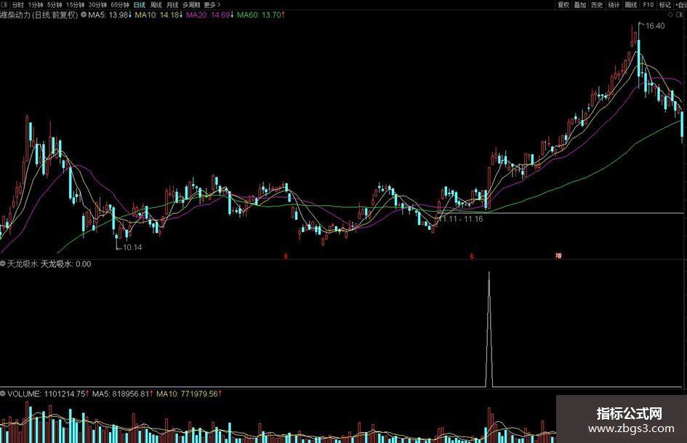Screen dimensions: 687x443
Task: Click the 10.14 low price label
Action: (x=132, y=247)
